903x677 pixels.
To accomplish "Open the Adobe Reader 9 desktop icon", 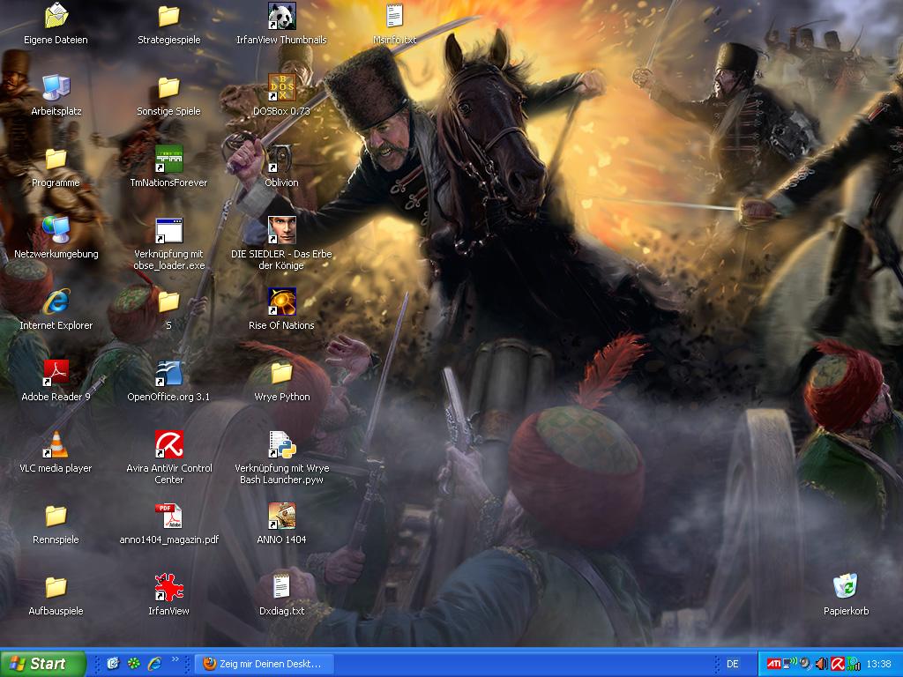I will [x=56, y=373].
